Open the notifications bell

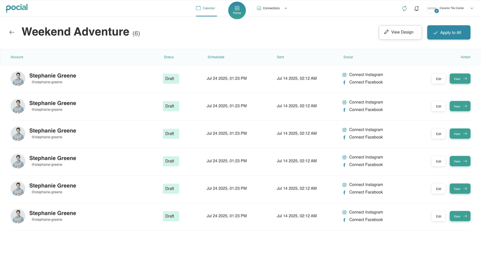416,8
